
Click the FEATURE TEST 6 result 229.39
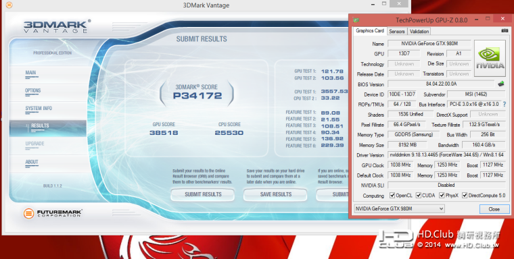click(332, 146)
